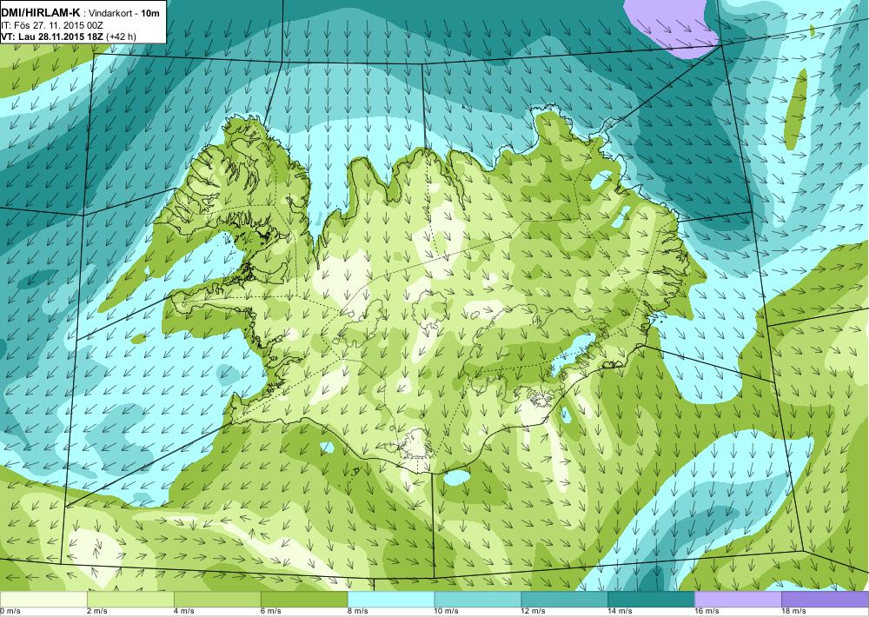Click the '18 m/s' legend label
This screenshot has height=617, width=869.
point(794,612)
